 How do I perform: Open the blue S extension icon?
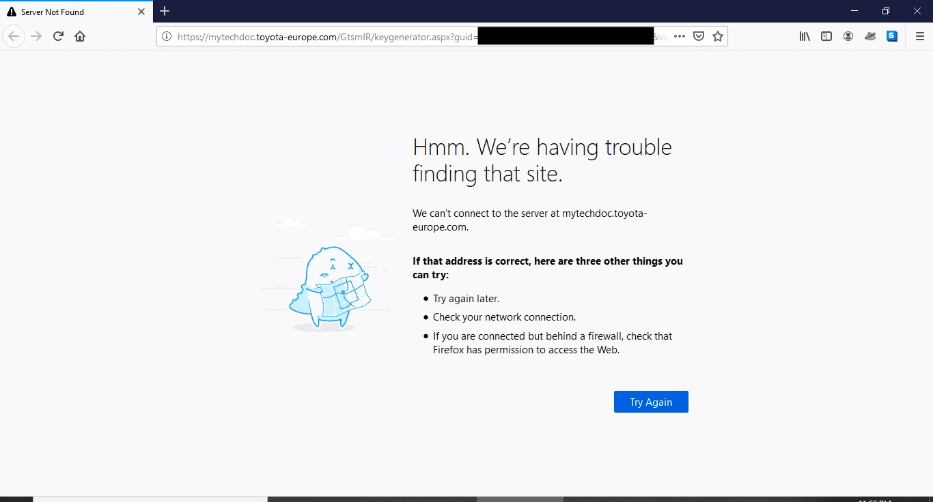click(x=892, y=36)
